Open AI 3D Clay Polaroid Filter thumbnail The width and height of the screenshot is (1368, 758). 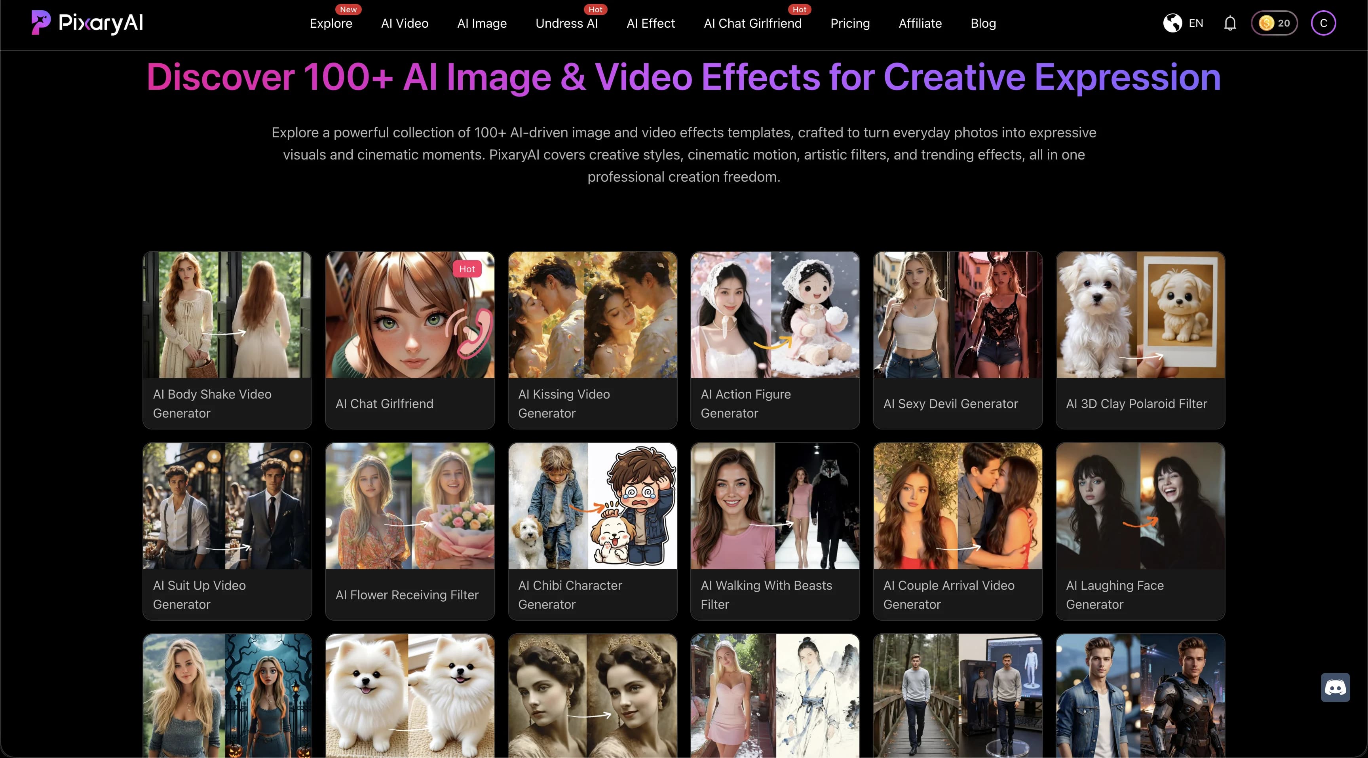[x=1140, y=314]
